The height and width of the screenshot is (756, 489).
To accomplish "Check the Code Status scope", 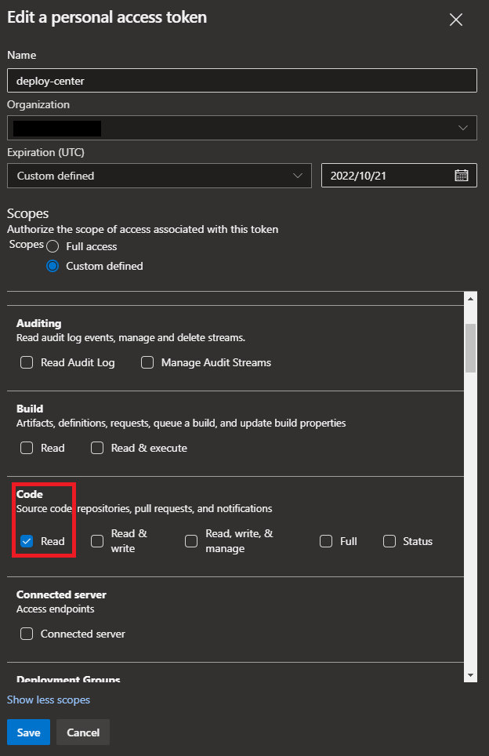I will pyautogui.click(x=389, y=541).
